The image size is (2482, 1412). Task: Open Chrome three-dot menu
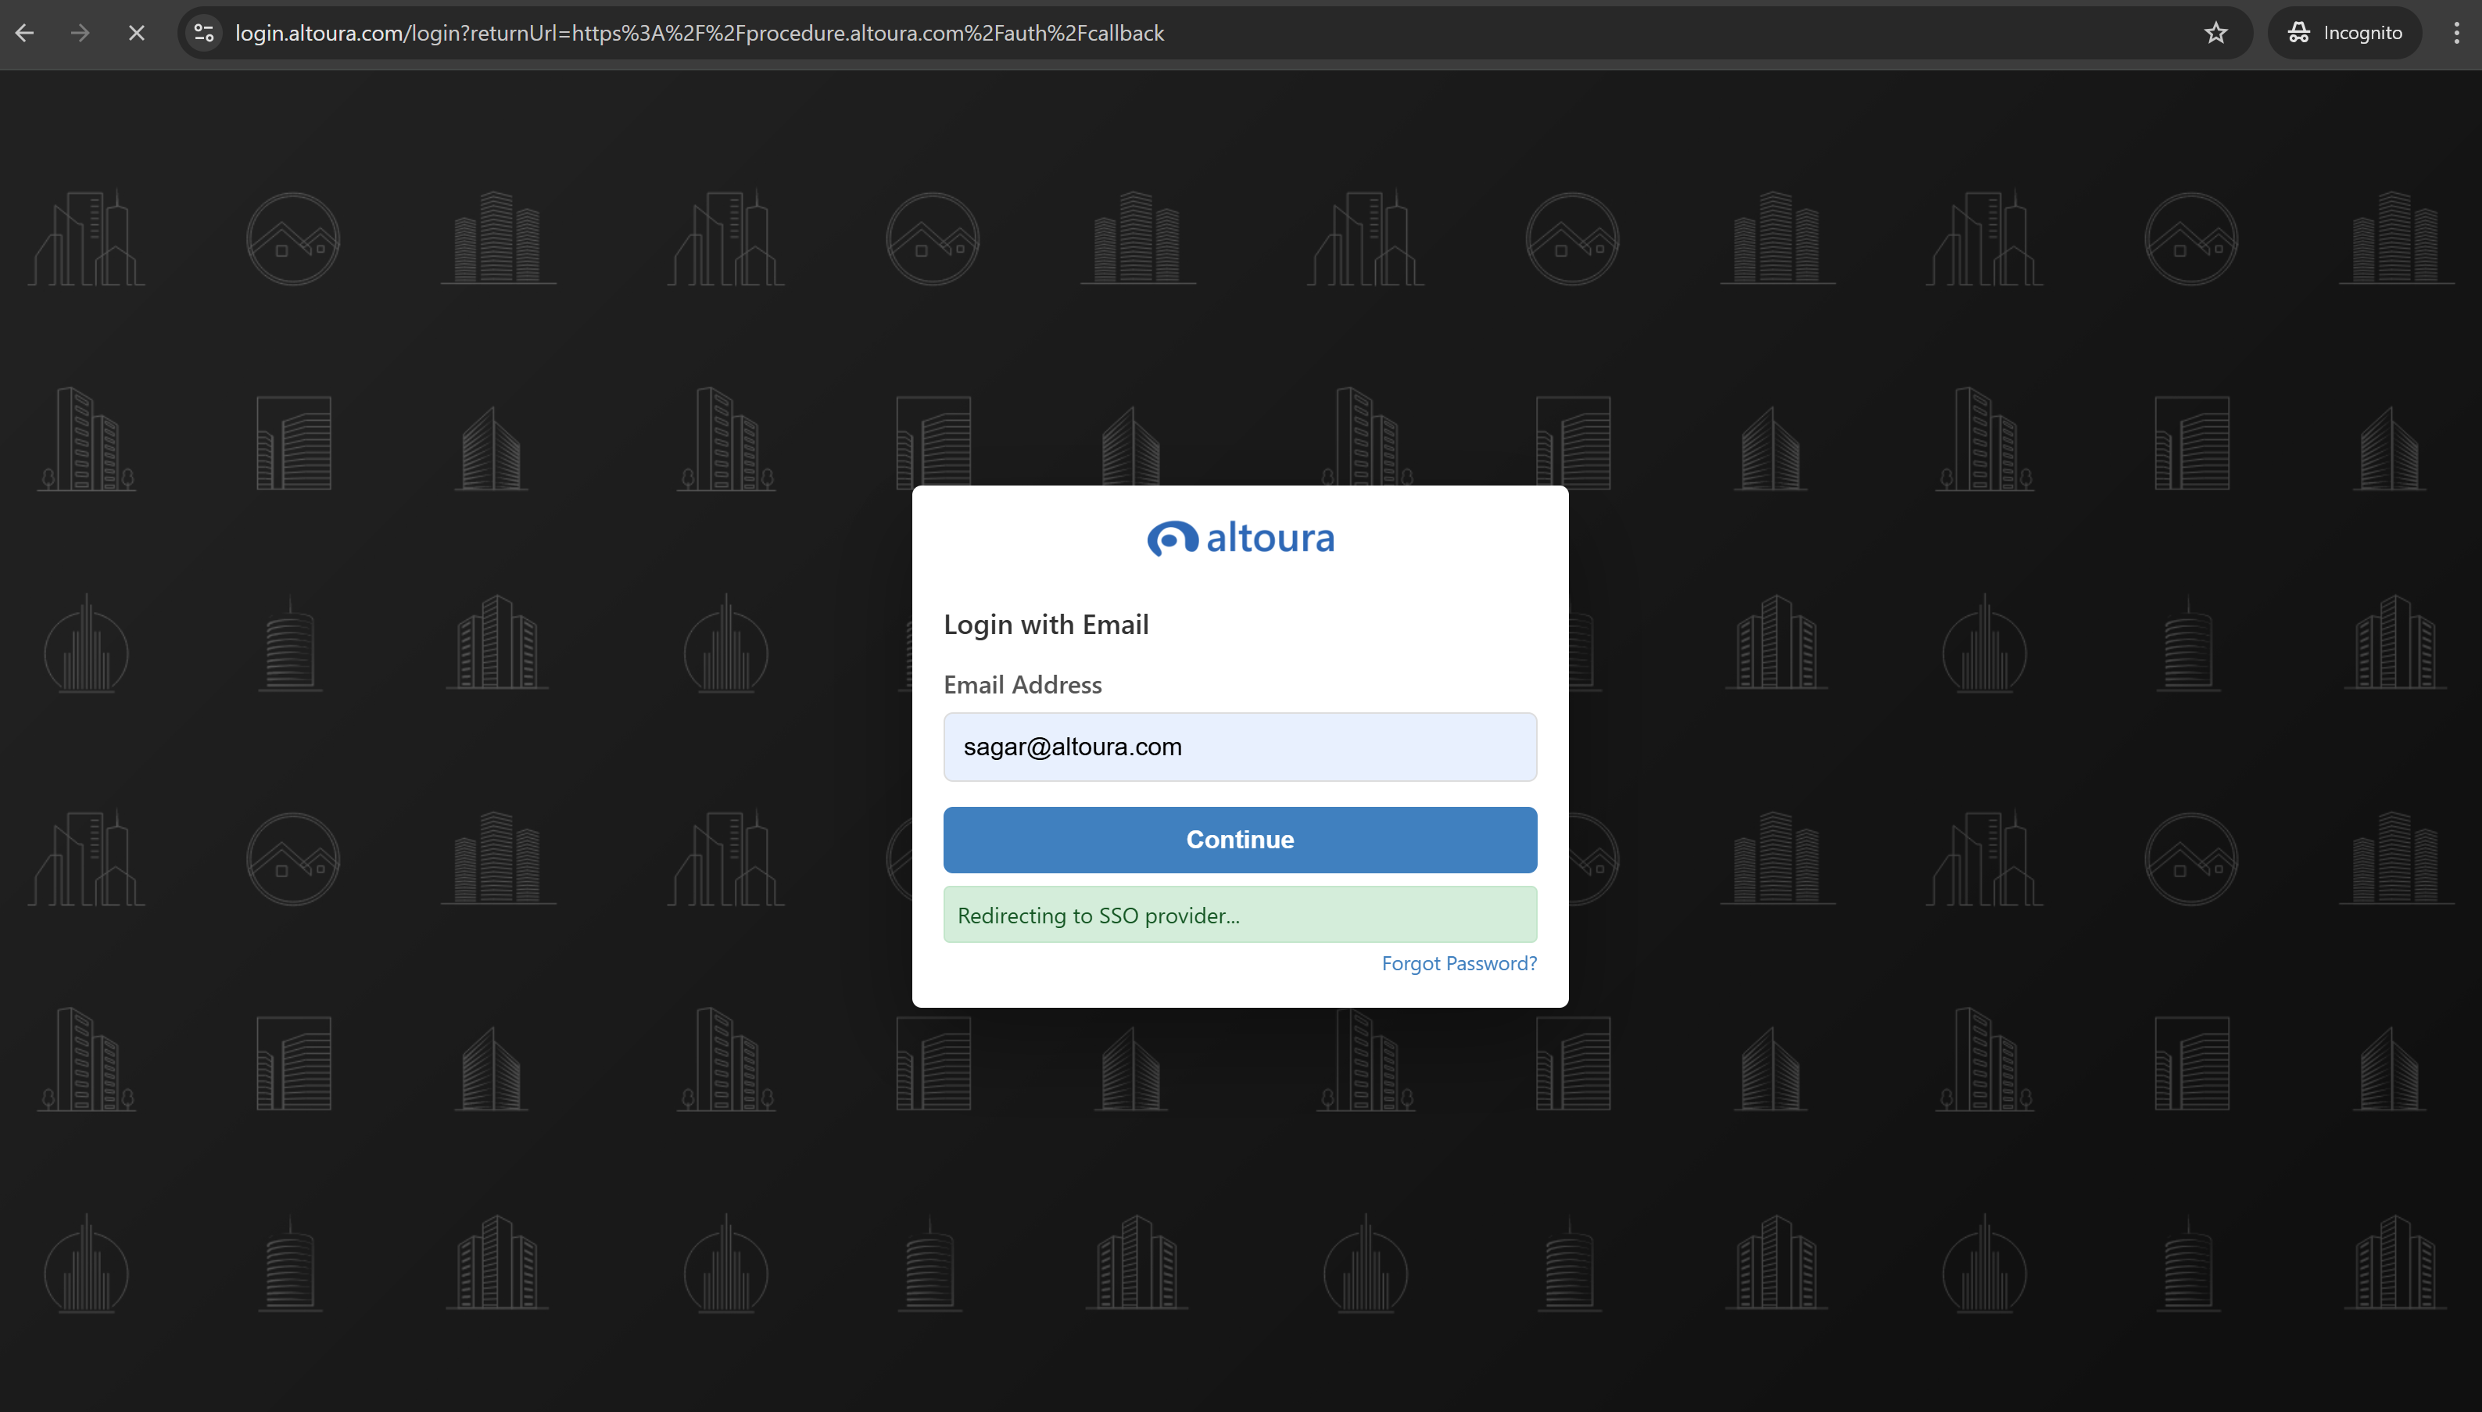tap(2456, 33)
